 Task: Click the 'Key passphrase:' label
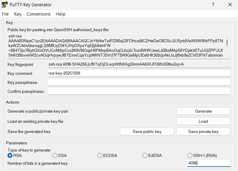pos(23,83)
